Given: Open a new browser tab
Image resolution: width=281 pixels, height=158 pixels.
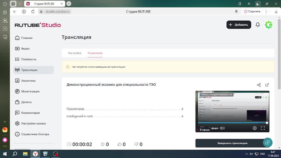Looking at the screenshot, I should [69, 4].
